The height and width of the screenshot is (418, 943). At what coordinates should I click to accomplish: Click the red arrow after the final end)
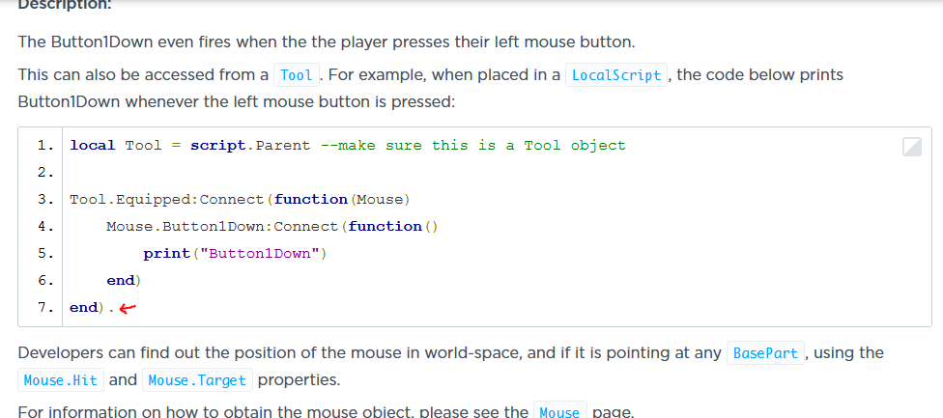tap(127, 308)
